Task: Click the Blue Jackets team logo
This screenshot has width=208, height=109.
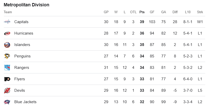Action: pyautogui.click(x=7, y=102)
